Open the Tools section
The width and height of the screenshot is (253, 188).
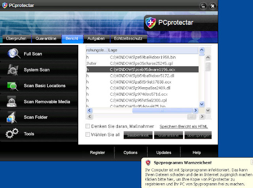[39, 133]
